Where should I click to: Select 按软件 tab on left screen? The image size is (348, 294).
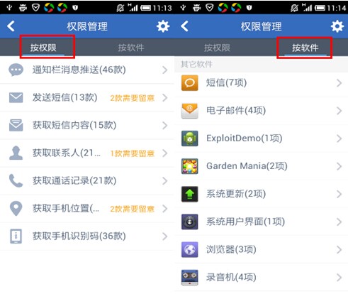click(131, 48)
